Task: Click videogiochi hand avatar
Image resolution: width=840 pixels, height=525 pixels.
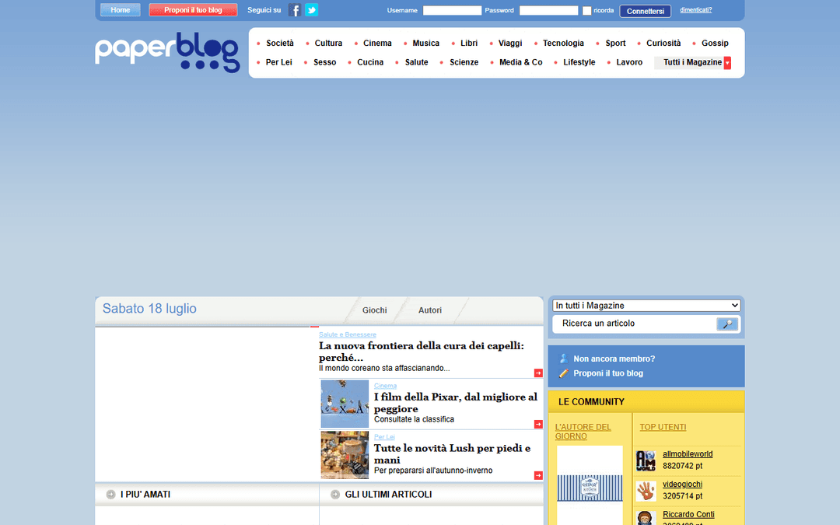Action: coord(646,491)
